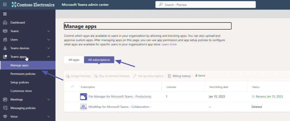Click the Billing history document icon
290x121 pixels.
(169, 76)
